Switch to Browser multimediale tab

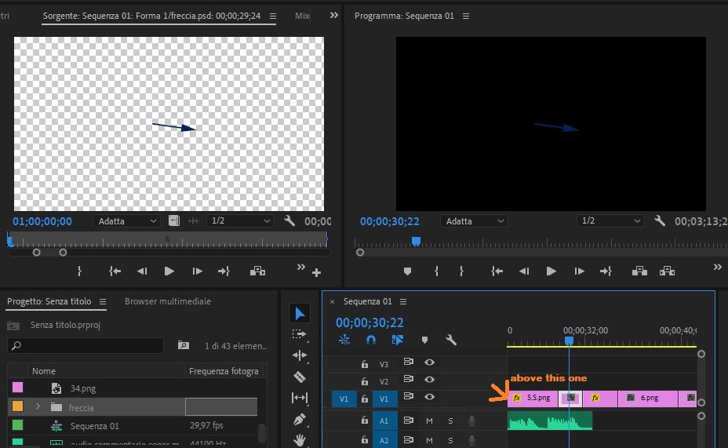(x=168, y=301)
